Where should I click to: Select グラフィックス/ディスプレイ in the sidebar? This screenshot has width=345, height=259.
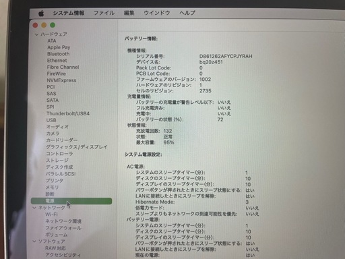coord(77,147)
